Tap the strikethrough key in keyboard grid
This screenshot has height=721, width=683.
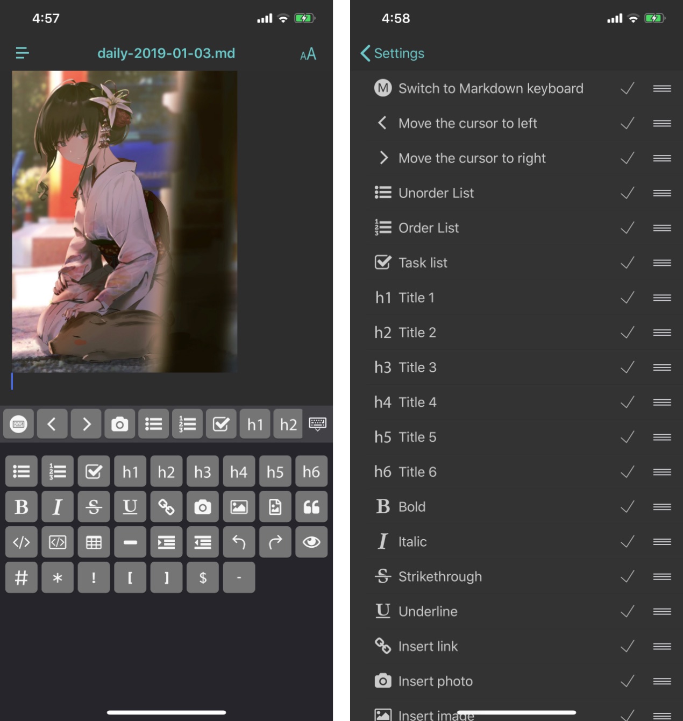[x=94, y=507]
